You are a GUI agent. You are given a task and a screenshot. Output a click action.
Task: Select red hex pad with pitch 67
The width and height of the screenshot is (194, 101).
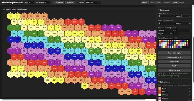14,57
